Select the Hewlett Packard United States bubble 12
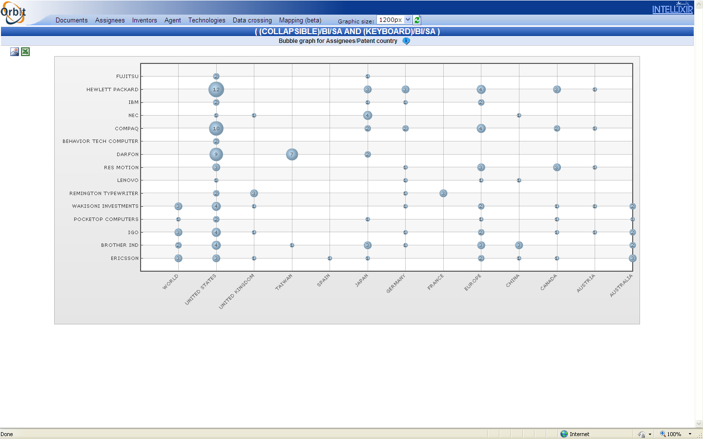 pos(216,90)
